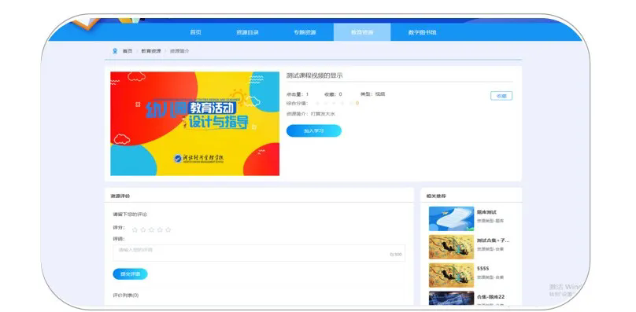636x312 pixels.
Task: Open the 首页 navigation tab
Action: click(195, 32)
